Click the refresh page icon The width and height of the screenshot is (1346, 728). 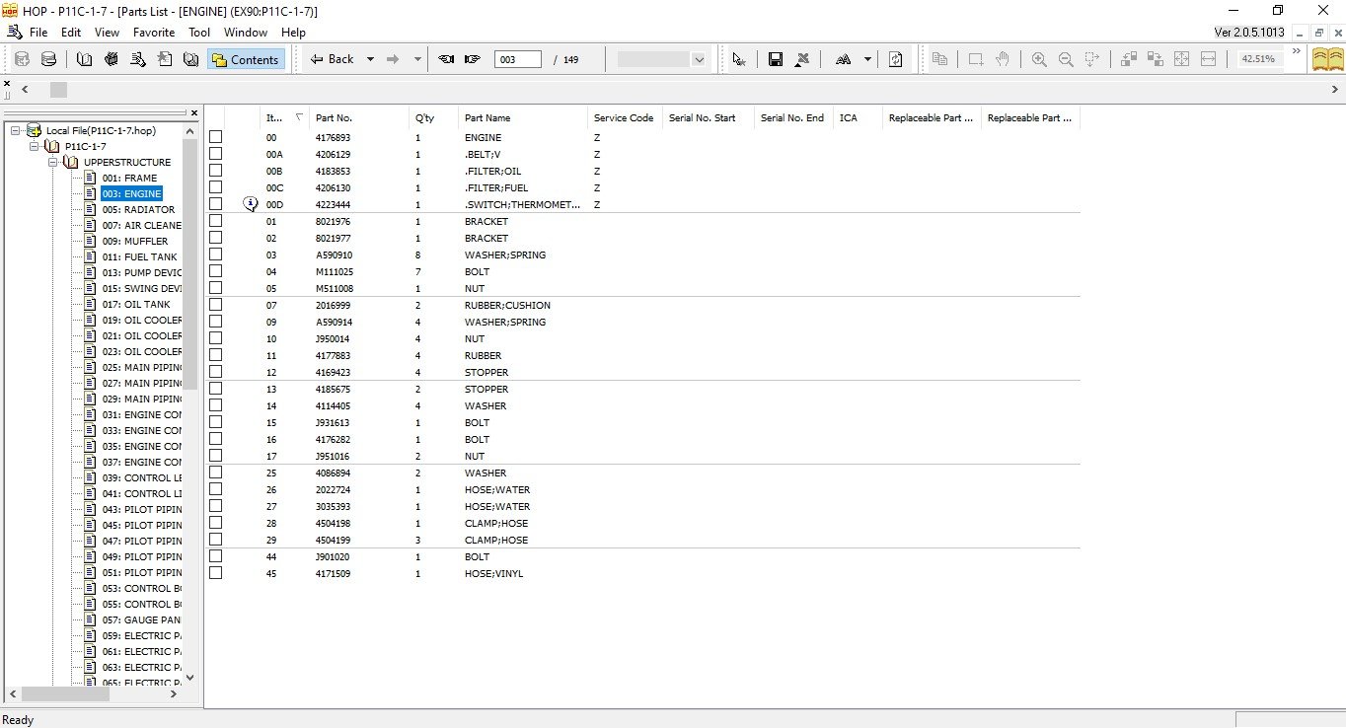coord(895,59)
